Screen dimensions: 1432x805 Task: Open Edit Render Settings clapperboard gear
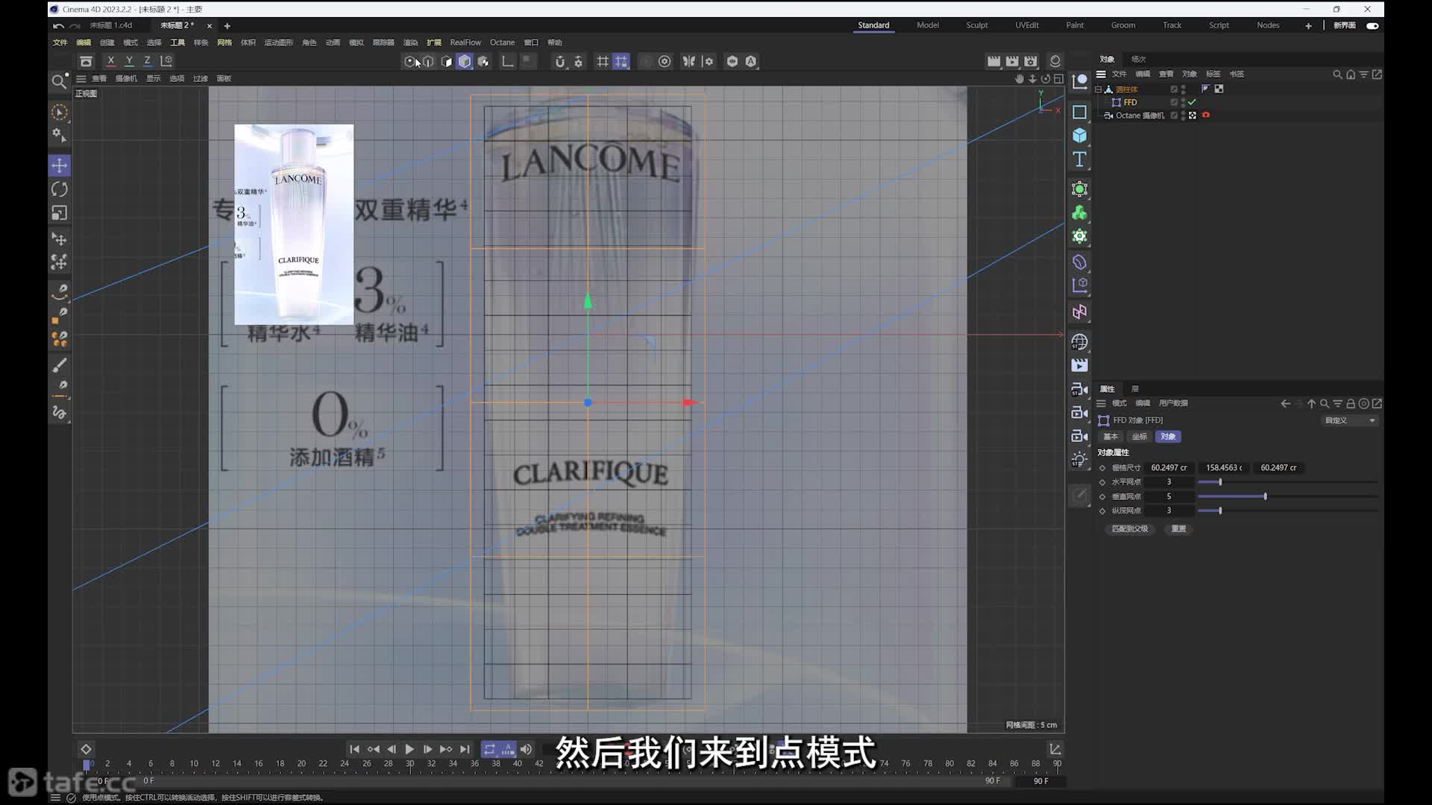1031,62
